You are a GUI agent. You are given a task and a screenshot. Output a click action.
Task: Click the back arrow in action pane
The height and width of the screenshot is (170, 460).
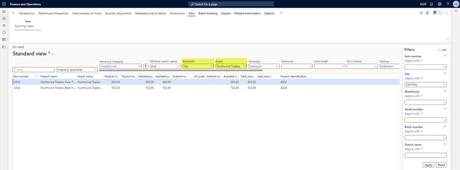(14, 13)
